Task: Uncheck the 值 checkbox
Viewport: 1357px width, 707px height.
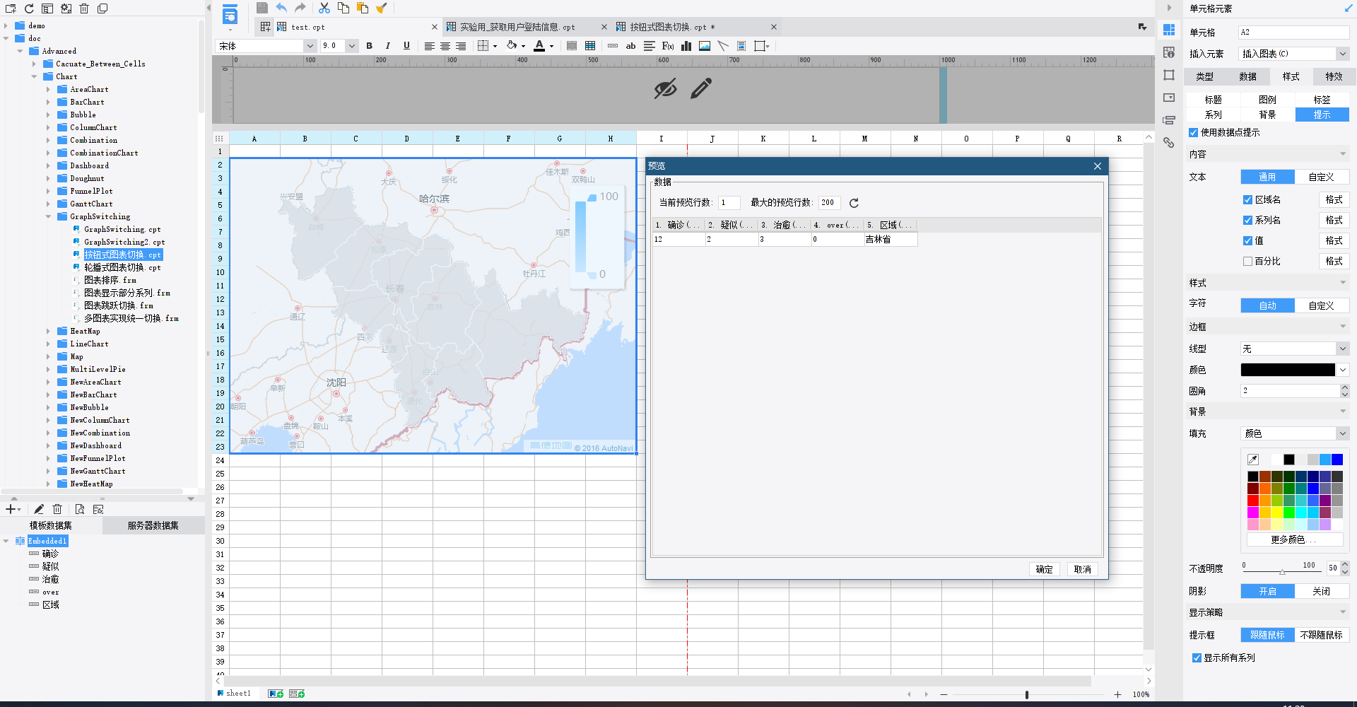Action: (1248, 240)
